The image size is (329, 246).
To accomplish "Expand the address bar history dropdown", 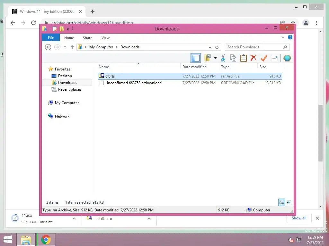I will click(x=209, y=47).
